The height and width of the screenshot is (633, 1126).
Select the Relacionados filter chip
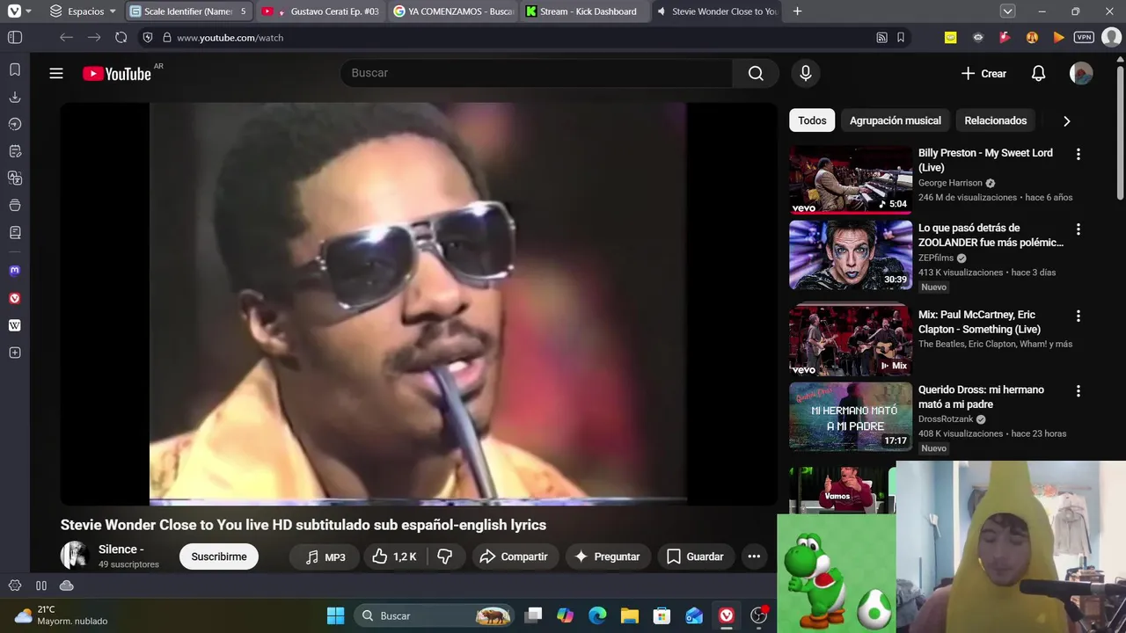click(995, 120)
